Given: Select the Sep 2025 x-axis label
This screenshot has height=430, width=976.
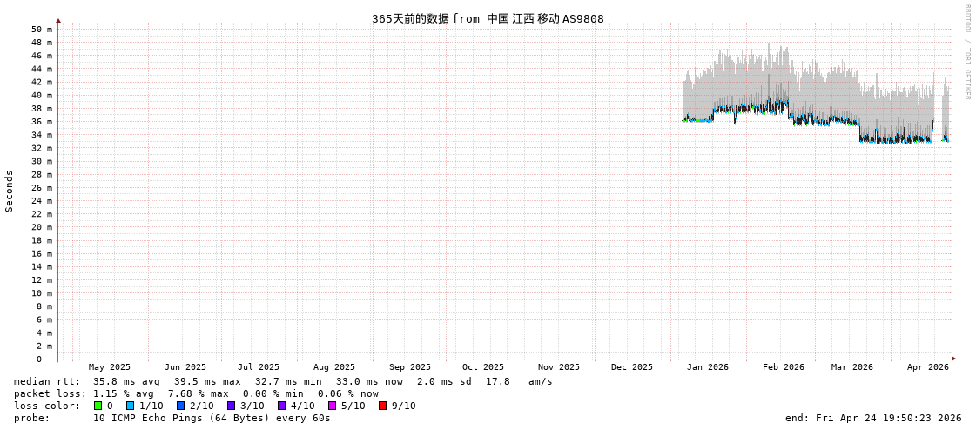Looking at the screenshot, I should (409, 367).
